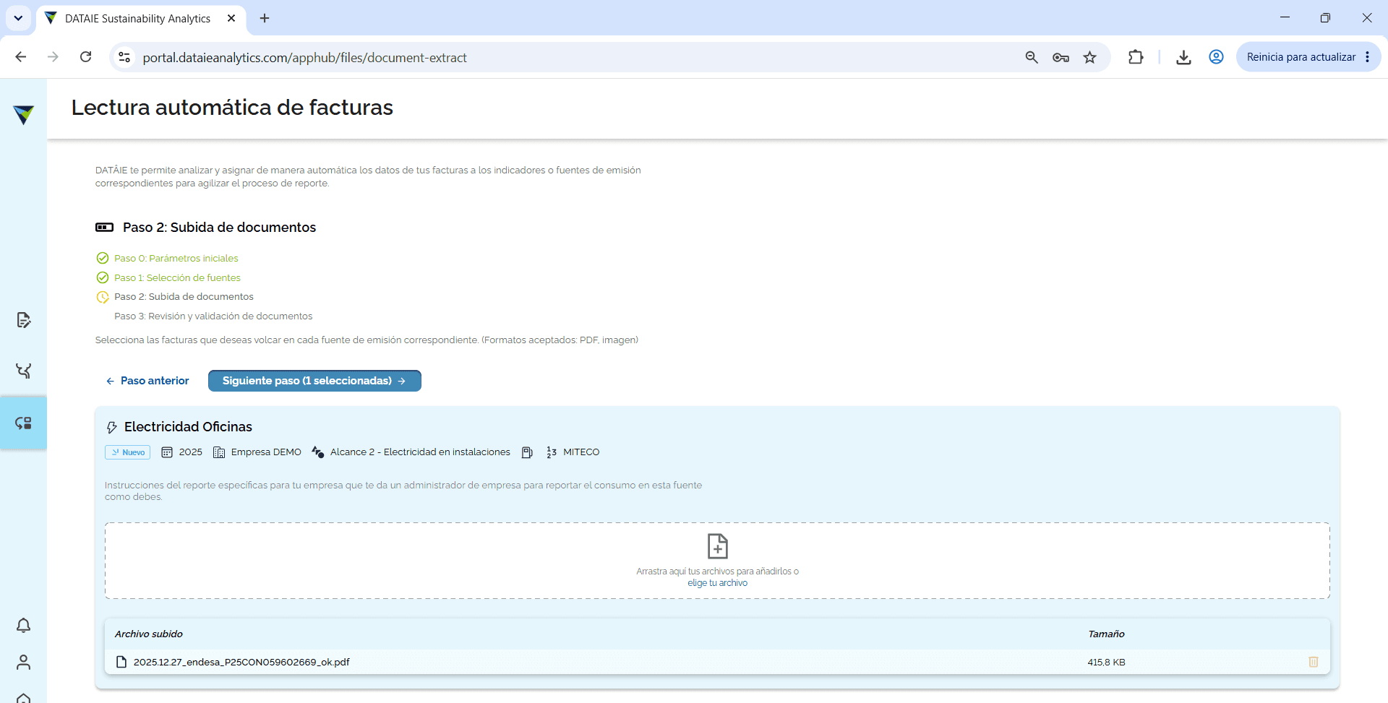Click Paso 2: Subida de documentos step
This screenshot has height=703, width=1388.
click(184, 297)
